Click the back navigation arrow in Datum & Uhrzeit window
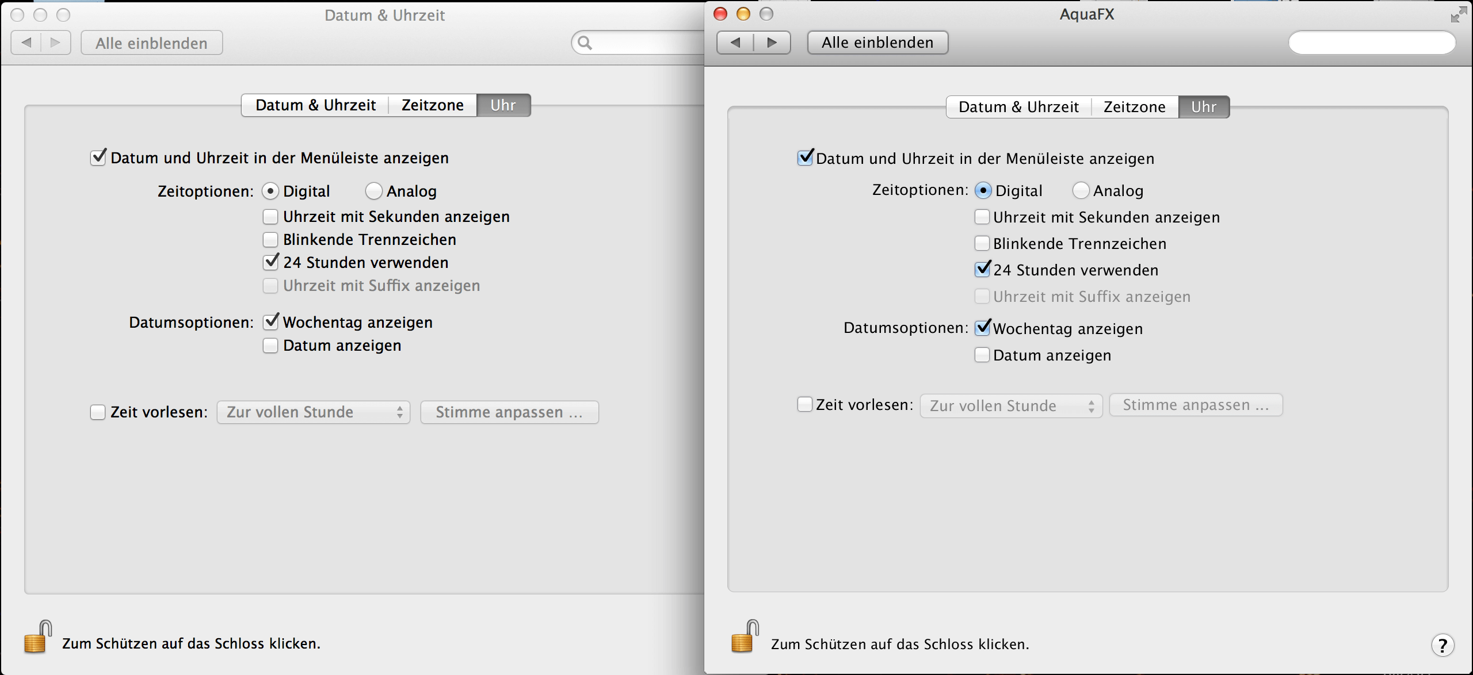 click(x=26, y=42)
